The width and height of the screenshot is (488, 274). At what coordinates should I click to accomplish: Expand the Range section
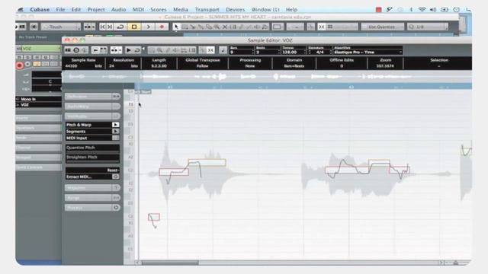pos(92,198)
